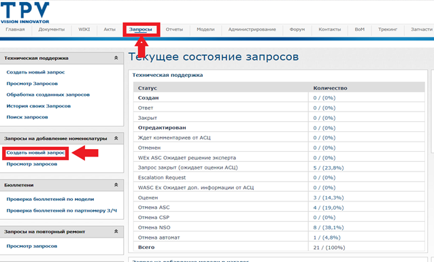The height and width of the screenshot is (262, 434).
Task: Open the Контакты tab
Action: pos(330,29)
